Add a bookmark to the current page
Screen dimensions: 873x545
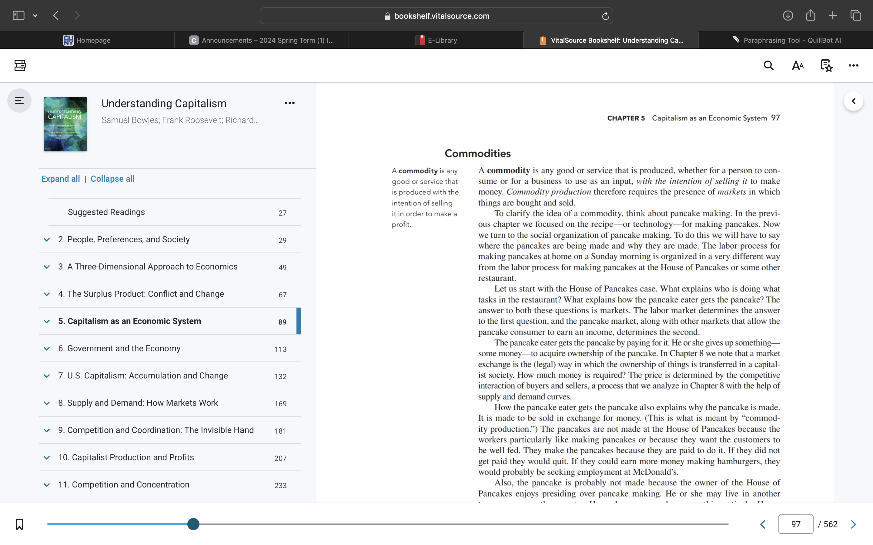[x=19, y=524]
